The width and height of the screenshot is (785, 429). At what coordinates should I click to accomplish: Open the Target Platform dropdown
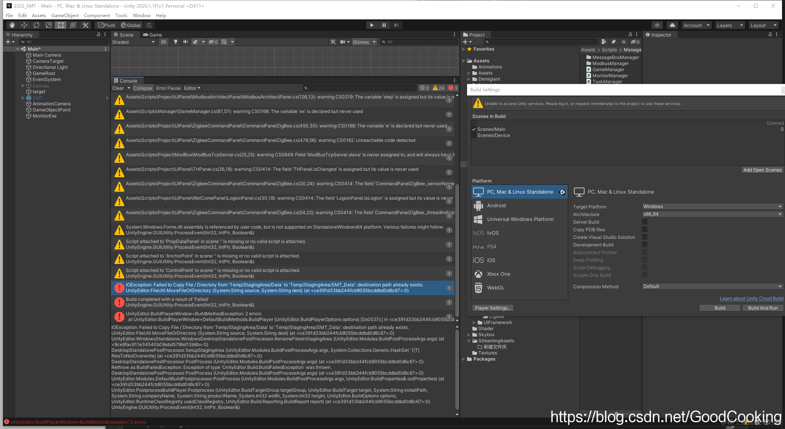click(x=712, y=206)
